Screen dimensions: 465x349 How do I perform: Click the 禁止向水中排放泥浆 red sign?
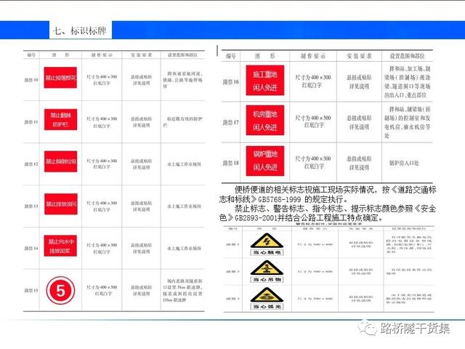62,246
